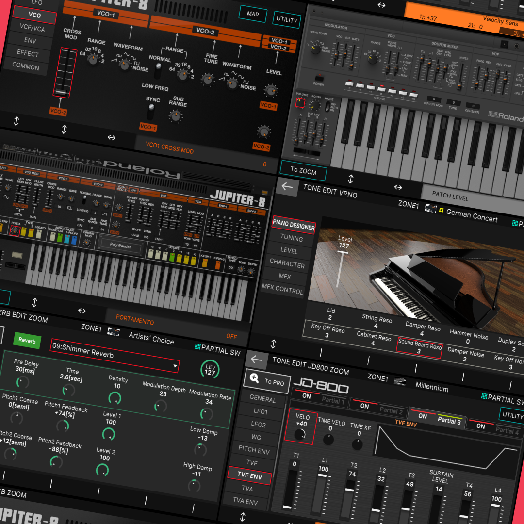Click the horizontal arrow left of VCO1 CROSS MOD

[x=111, y=137]
